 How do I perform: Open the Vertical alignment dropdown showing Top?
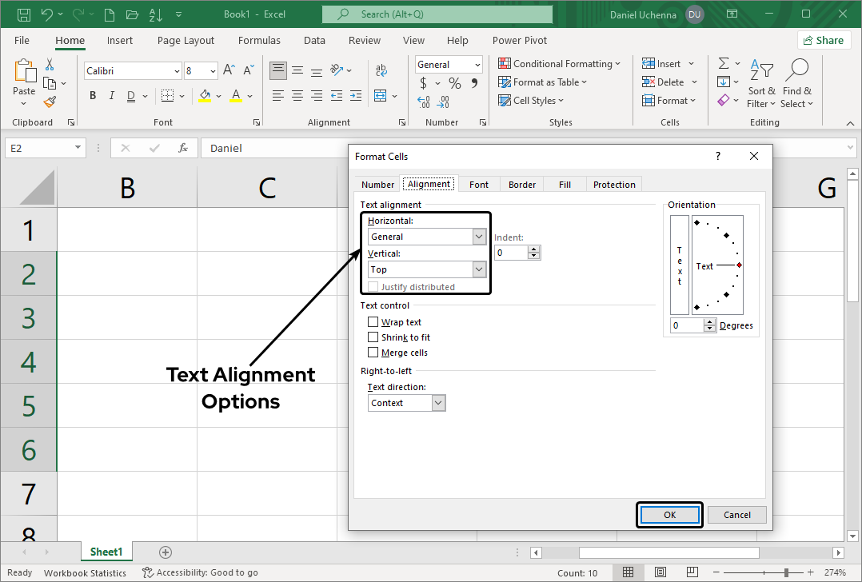pos(479,269)
